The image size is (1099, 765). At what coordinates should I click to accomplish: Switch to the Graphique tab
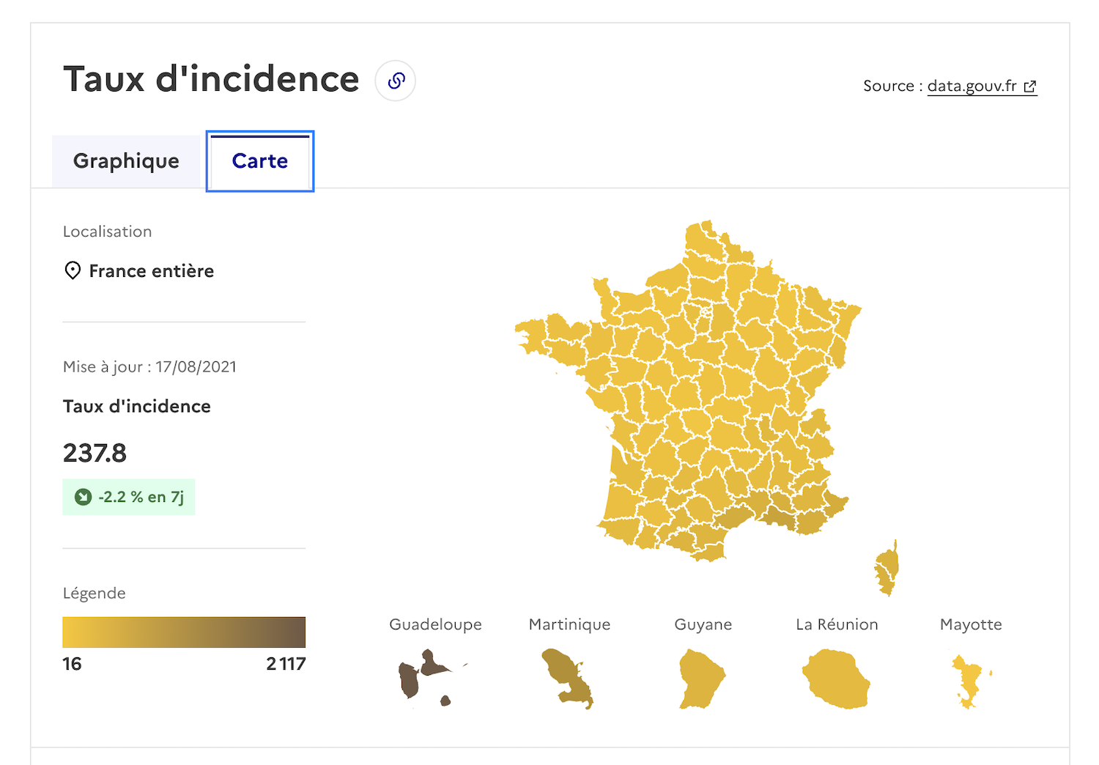[x=126, y=161]
